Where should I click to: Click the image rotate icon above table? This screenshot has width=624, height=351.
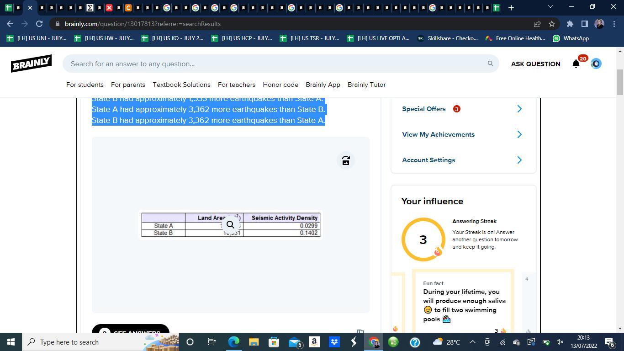pos(346,160)
